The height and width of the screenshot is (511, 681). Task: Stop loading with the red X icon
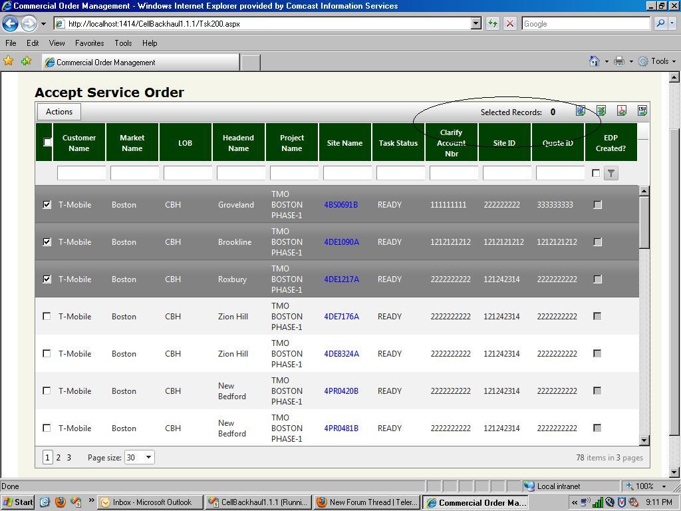pyautogui.click(x=510, y=23)
